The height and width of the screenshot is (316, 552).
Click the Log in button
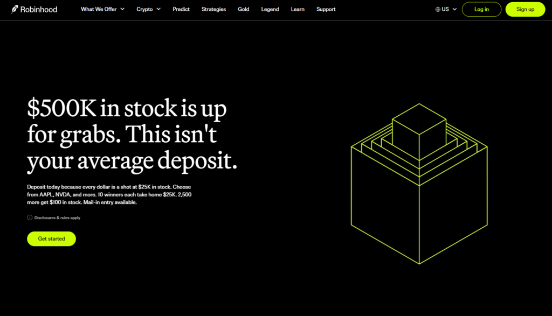point(481,10)
